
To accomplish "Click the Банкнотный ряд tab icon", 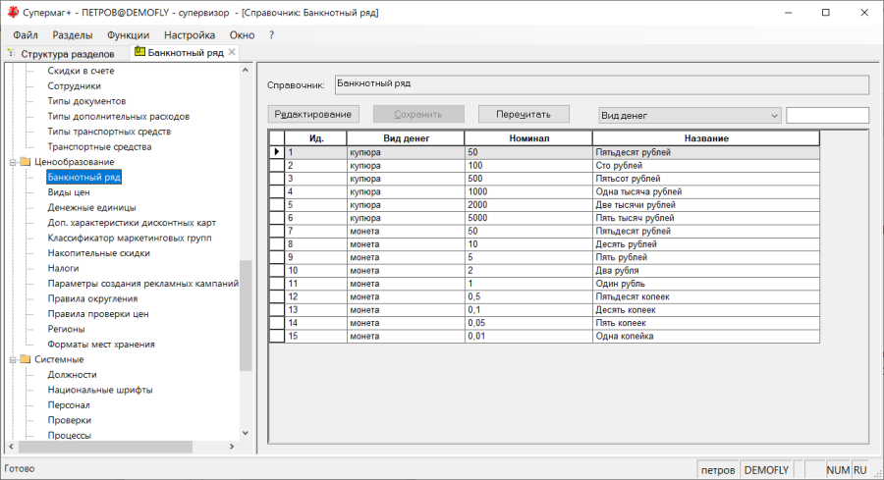I will [139, 52].
